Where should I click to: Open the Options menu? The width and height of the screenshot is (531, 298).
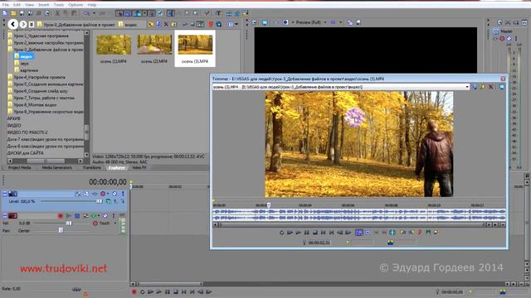pyautogui.click(x=76, y=5)
